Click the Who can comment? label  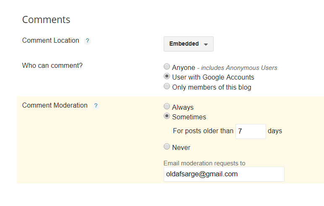[52, 65]
